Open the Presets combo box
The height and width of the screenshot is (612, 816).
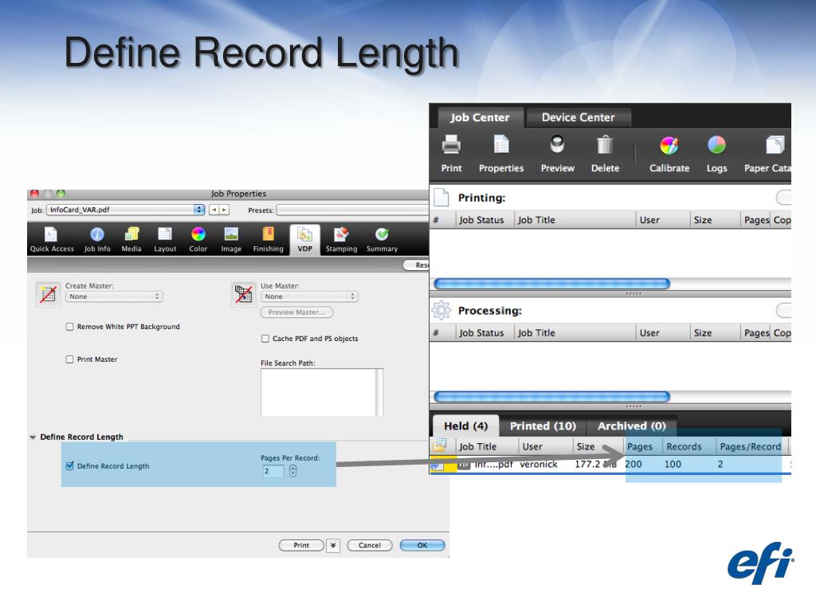[353, 210]
